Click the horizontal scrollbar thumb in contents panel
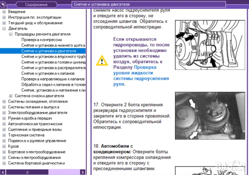Screen dimensions: 249x175 click(27, 172)
